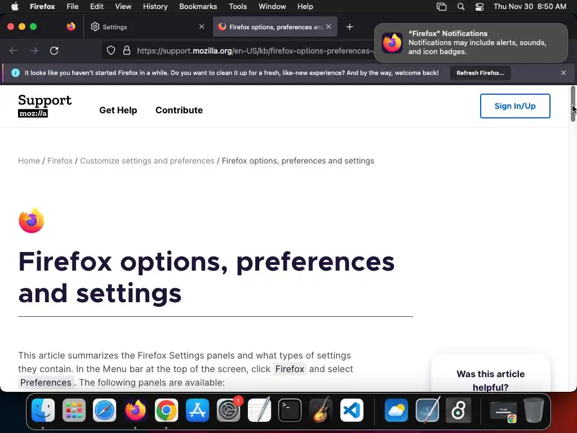Open Spotlight search in menu bar
This screenshot has height=433, width=577.
pos(461,6)
